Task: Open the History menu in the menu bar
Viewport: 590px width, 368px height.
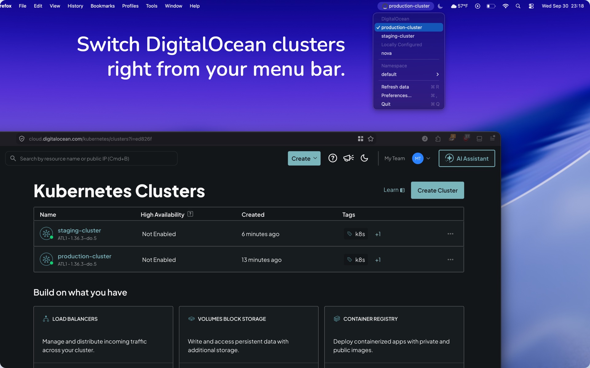Action: (75, 6)
